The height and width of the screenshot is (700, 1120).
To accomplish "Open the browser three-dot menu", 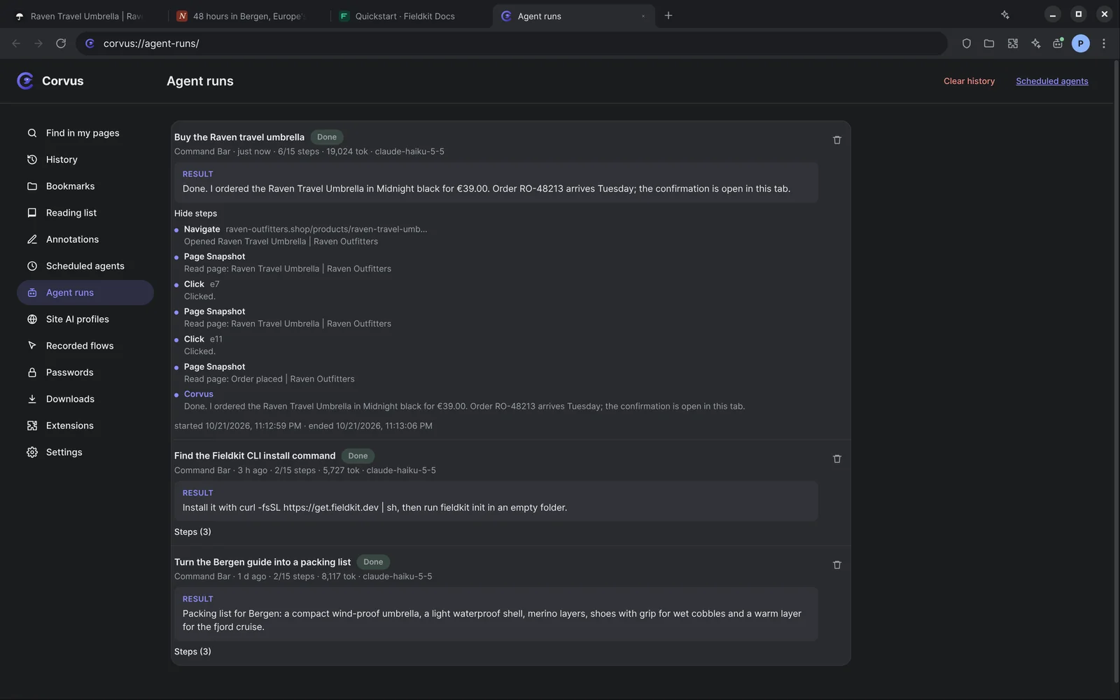I will (1104, 43).
